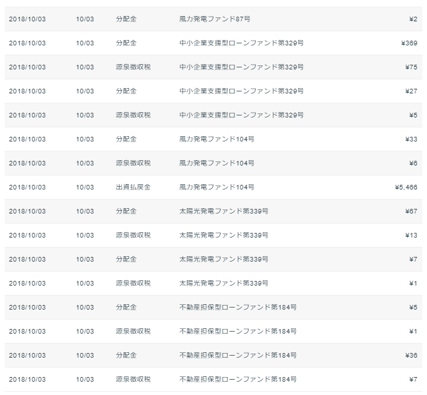
Task: Click the 2018/10/03 date in the ¥67 row
Action: click(27, 212)
